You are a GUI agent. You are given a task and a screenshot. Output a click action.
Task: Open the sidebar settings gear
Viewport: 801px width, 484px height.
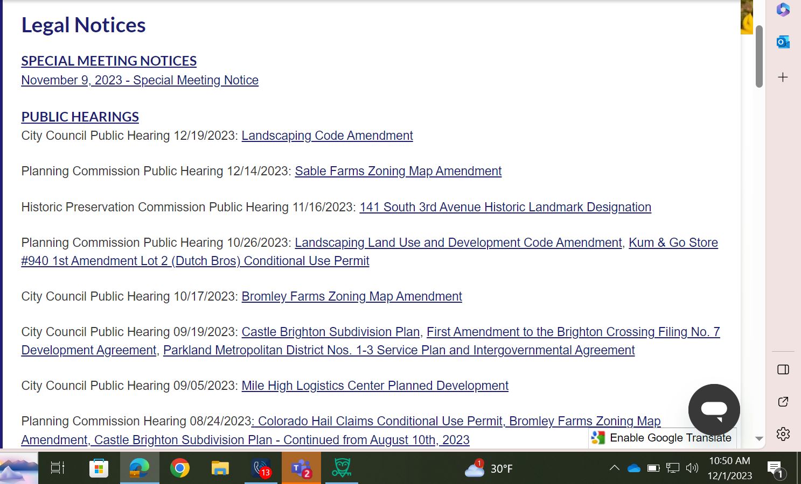tap(783, 434)
